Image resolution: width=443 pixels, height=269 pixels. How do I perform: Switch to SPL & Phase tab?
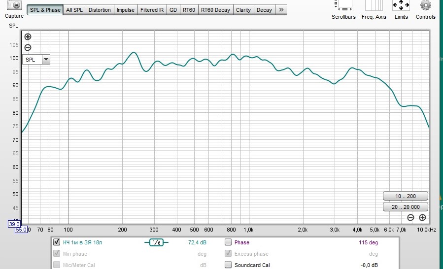45,10
